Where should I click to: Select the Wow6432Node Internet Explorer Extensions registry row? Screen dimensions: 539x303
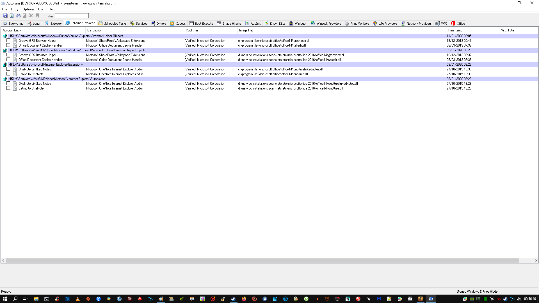coord(57,79)
